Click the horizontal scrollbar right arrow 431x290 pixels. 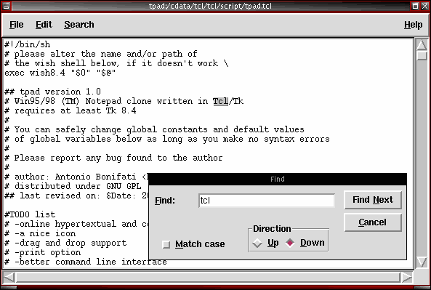point(406,277)
